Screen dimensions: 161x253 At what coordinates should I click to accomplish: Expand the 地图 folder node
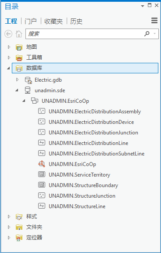9,47
